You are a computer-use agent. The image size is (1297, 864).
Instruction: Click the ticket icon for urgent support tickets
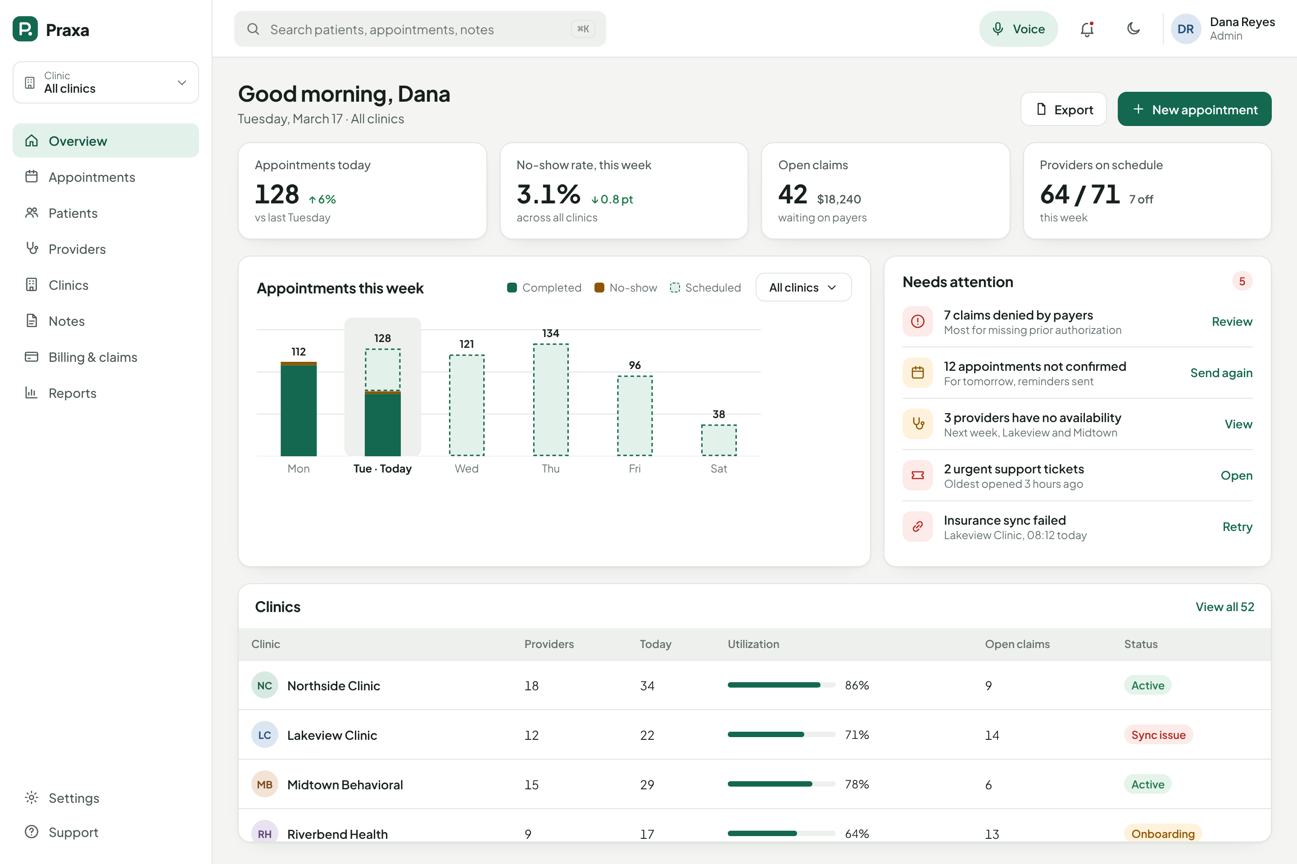pos(918,475)
